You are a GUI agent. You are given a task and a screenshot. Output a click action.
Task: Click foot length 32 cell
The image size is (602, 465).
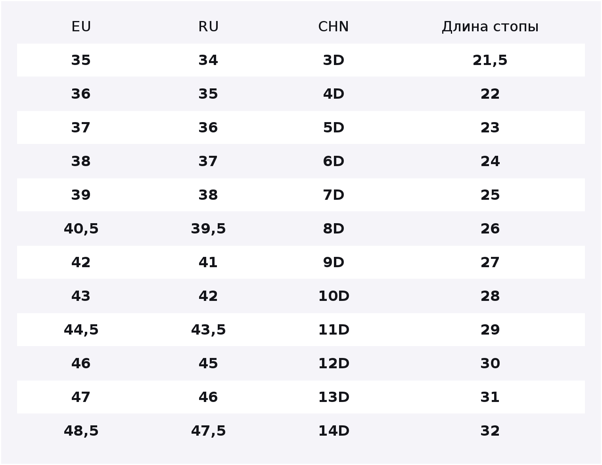point(490,431)
